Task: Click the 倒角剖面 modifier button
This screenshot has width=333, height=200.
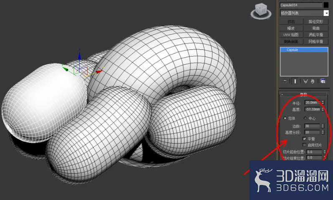Action: (291, 41)
